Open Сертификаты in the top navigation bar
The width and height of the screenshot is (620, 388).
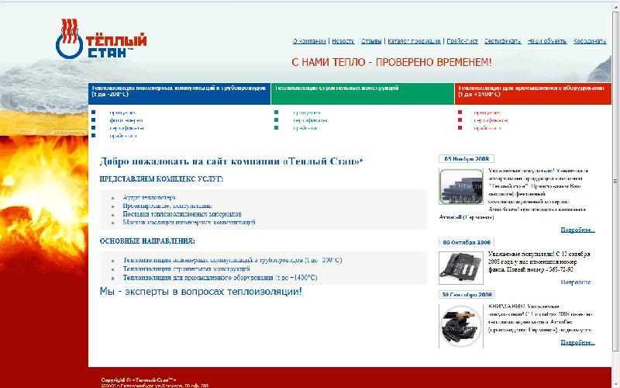pos(502,41)
